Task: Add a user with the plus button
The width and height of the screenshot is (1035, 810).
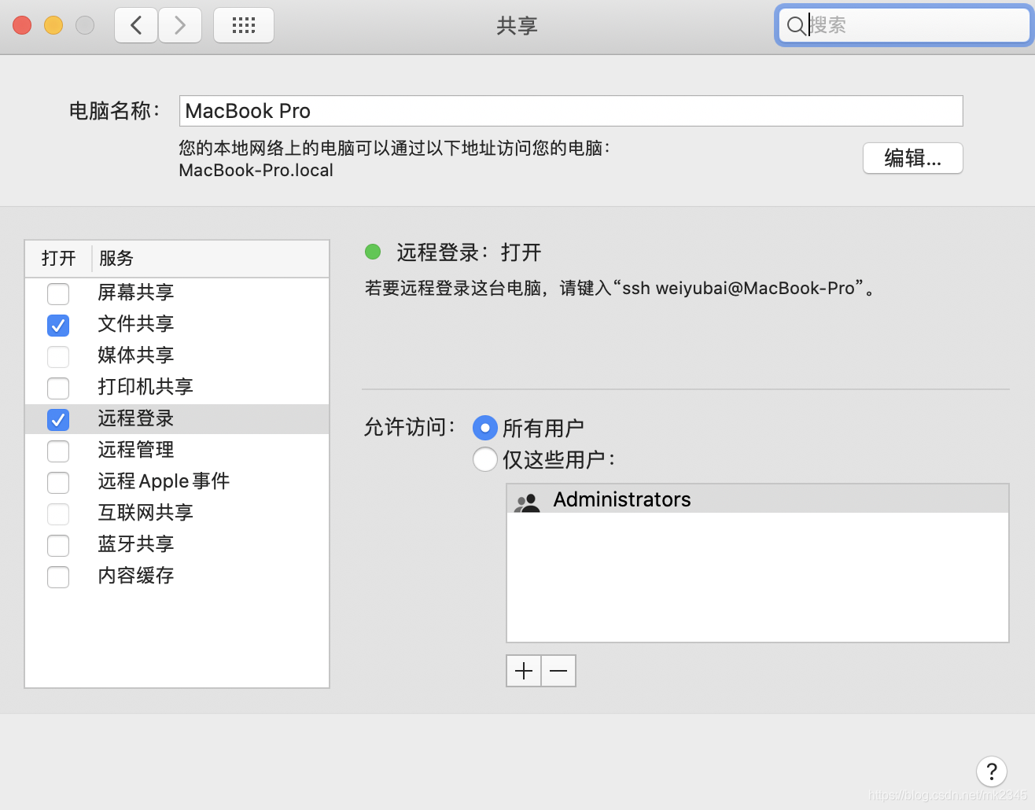Action: tap(524, 671)
